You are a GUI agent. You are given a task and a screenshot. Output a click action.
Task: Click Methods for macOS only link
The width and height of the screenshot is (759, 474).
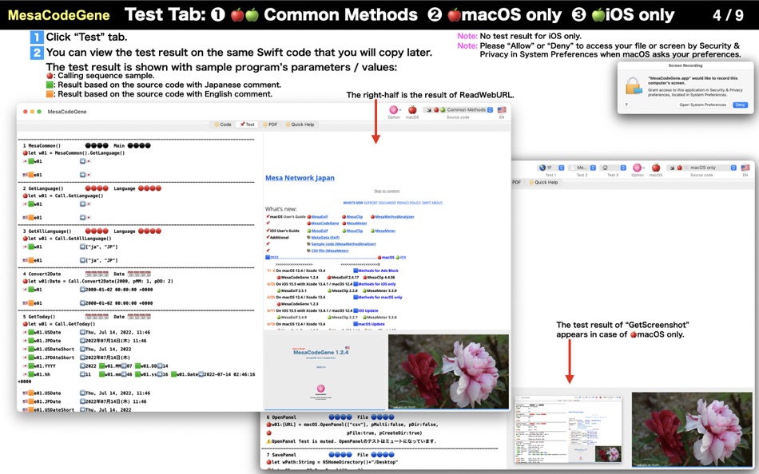tap(380, 297)
